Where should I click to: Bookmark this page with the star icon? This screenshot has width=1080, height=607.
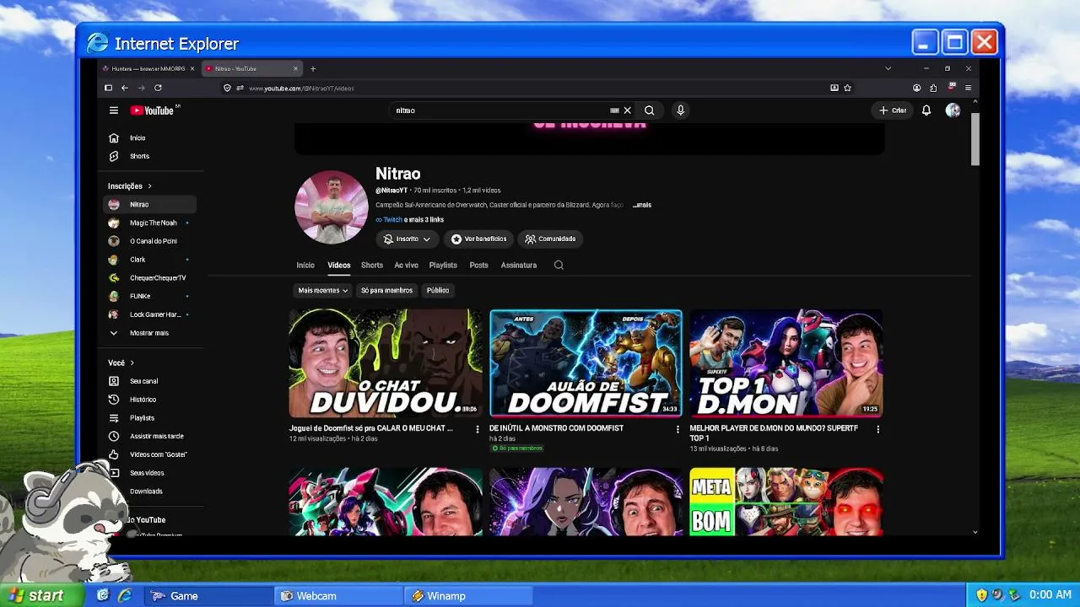pos(847,88)
